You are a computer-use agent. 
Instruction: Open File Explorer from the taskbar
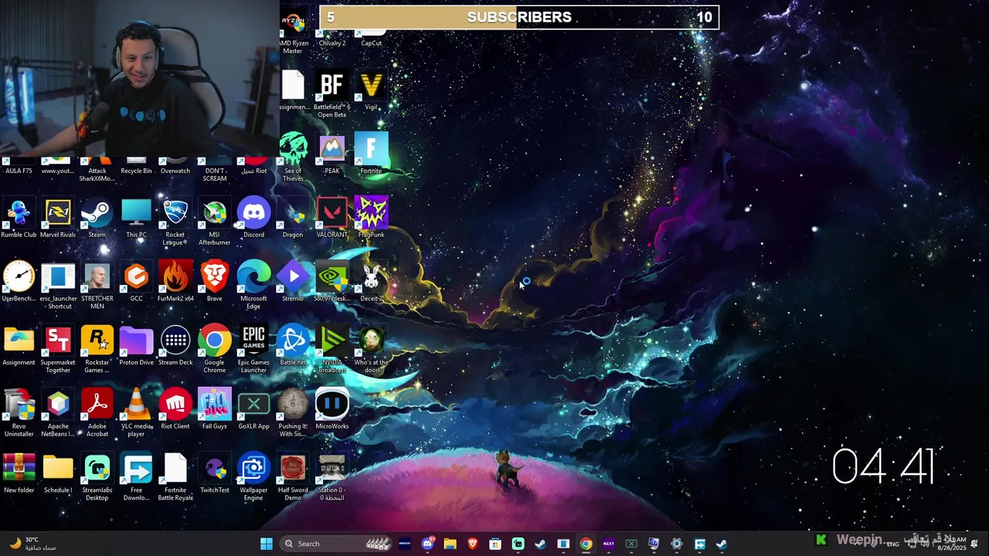tap(450, 544)
